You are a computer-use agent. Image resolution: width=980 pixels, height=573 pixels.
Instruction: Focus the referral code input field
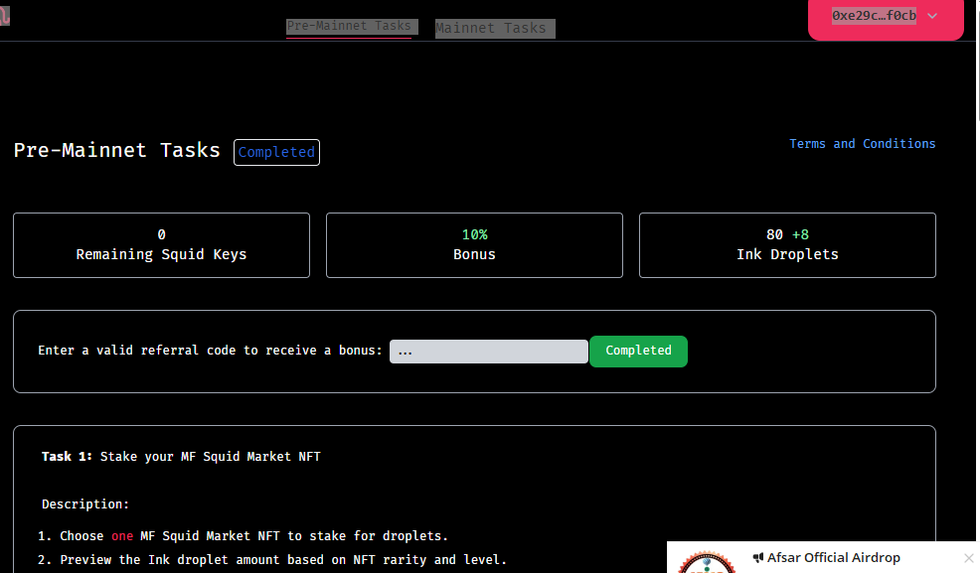tap(489, 352)
